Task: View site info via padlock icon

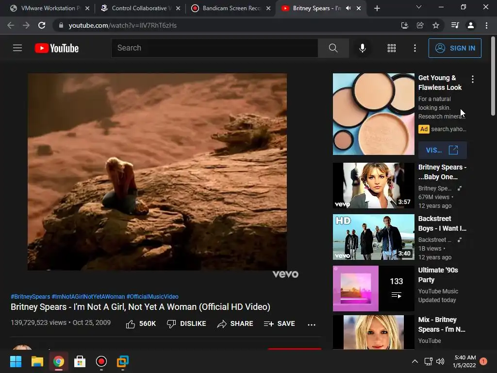Action: coord(61,25)
